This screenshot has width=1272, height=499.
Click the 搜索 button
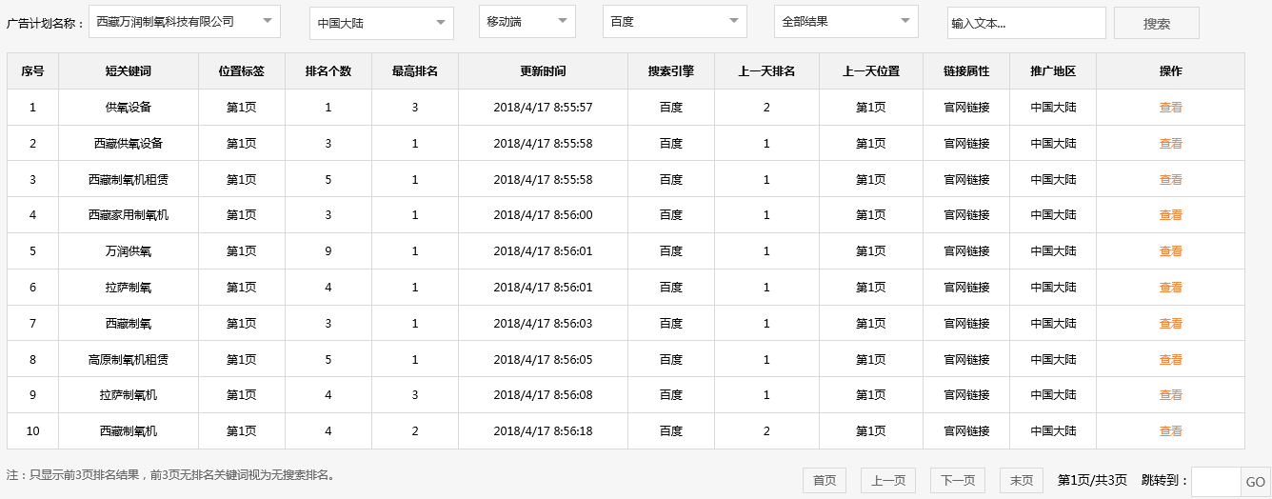1157,24
